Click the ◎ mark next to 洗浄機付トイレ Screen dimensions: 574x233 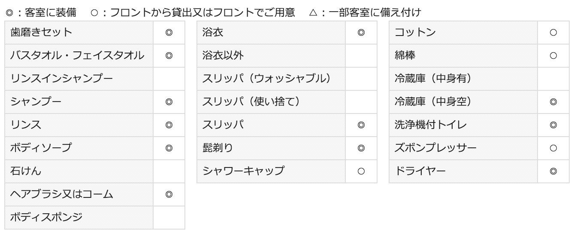pos(553,125)
